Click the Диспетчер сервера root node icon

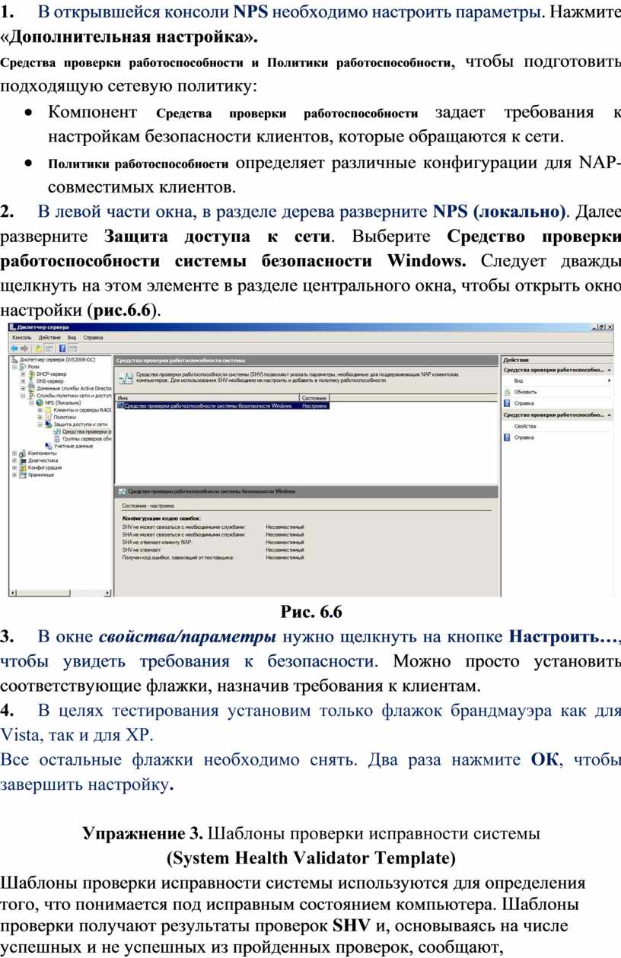[x=14, y=358]
